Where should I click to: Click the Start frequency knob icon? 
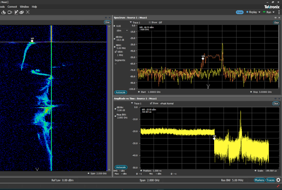(x=139, y=92)
